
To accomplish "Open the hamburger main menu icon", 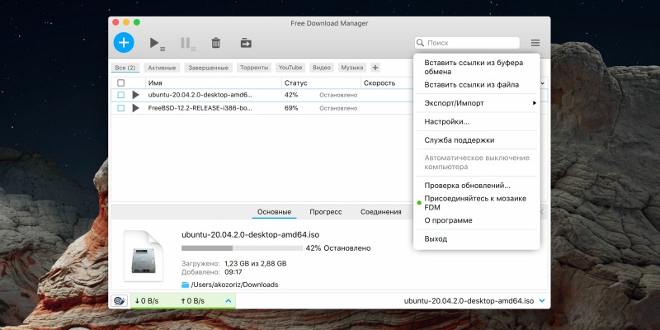I will (x=535, y=43).
